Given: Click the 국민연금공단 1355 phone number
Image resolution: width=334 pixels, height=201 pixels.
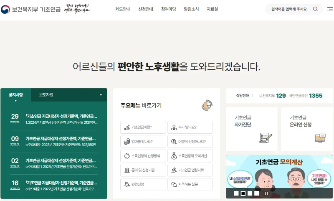Looking at the screenshot, I should pos(306,96).
